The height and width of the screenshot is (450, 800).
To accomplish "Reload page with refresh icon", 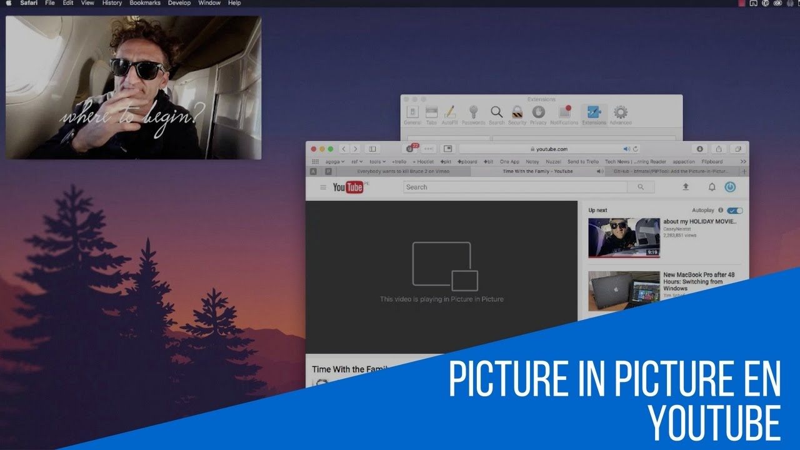I will [636, 149].
